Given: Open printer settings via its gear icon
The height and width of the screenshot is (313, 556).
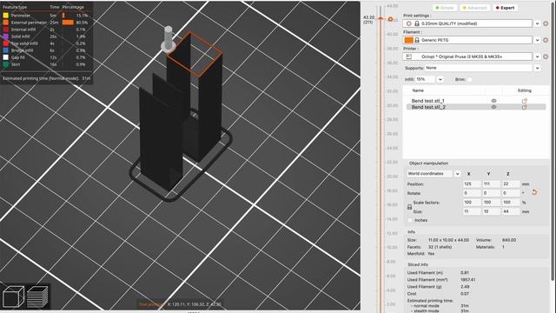Looking at the screenshot, I should (x=546, y=57).
